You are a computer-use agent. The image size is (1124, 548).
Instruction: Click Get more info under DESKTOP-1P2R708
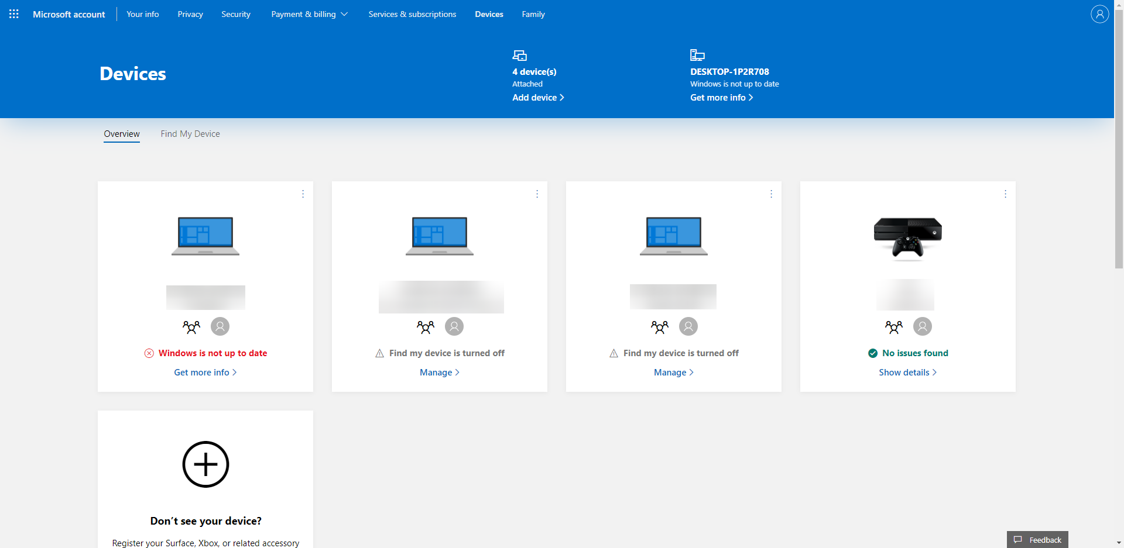(721, 98)
